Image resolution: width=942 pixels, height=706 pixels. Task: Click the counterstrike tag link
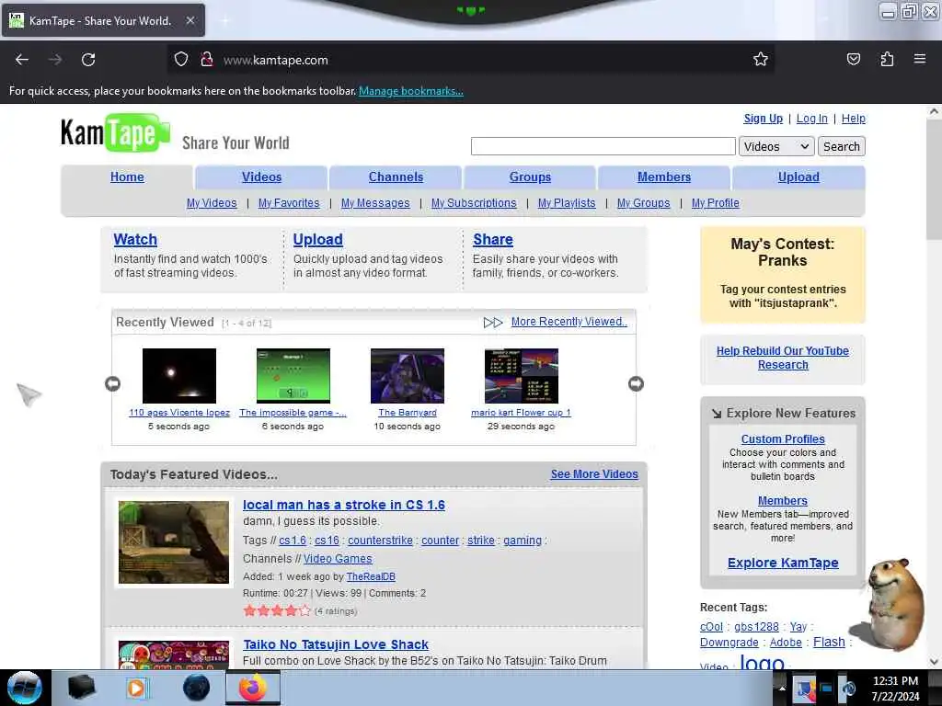coord(380,541)
